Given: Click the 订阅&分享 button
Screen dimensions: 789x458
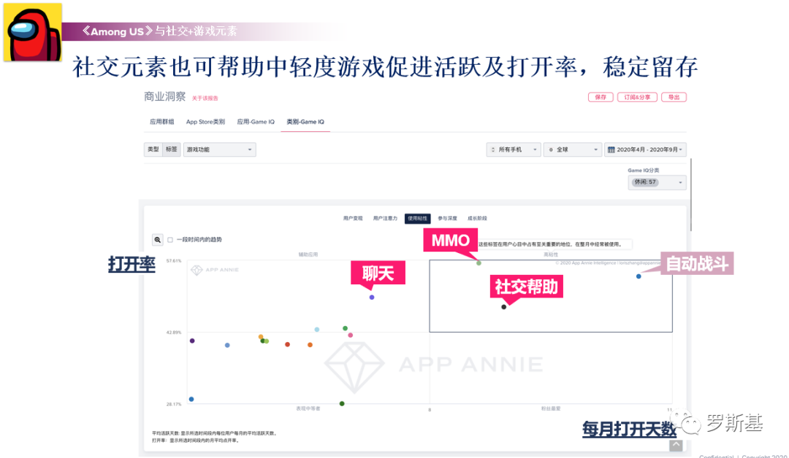Looking at the screenshot, I should pyautogui.click(x=637, y=98).
